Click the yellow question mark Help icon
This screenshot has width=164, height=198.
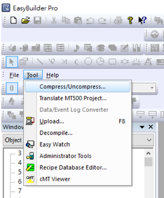point(130,20)
